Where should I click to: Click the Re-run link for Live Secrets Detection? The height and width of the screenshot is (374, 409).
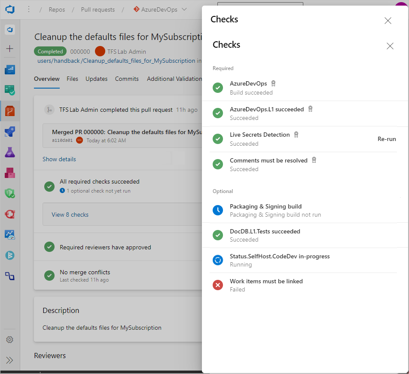coord(386,139)
